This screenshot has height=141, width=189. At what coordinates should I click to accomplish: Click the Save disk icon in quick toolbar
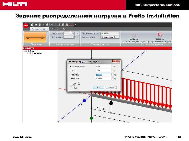coord(40,25)
